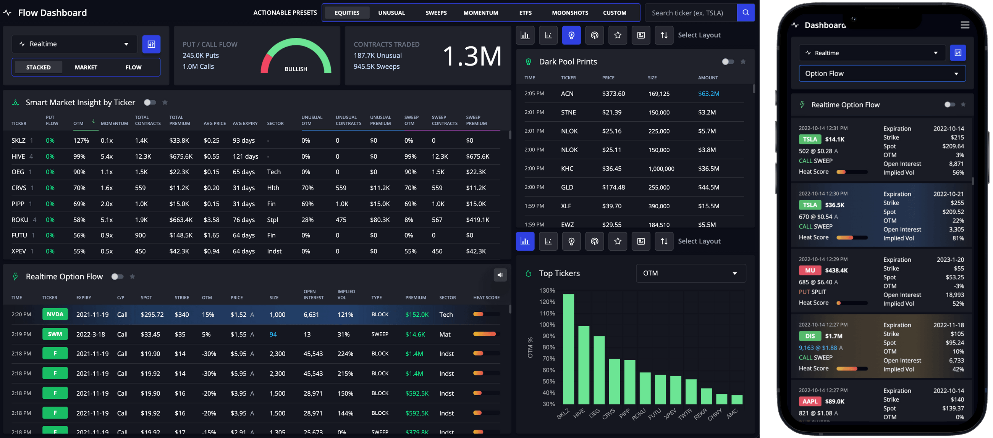Viewport: 993px width, 438px height.
Task: Sort by HEAT SCORE column header
Action: click(486, 297)
